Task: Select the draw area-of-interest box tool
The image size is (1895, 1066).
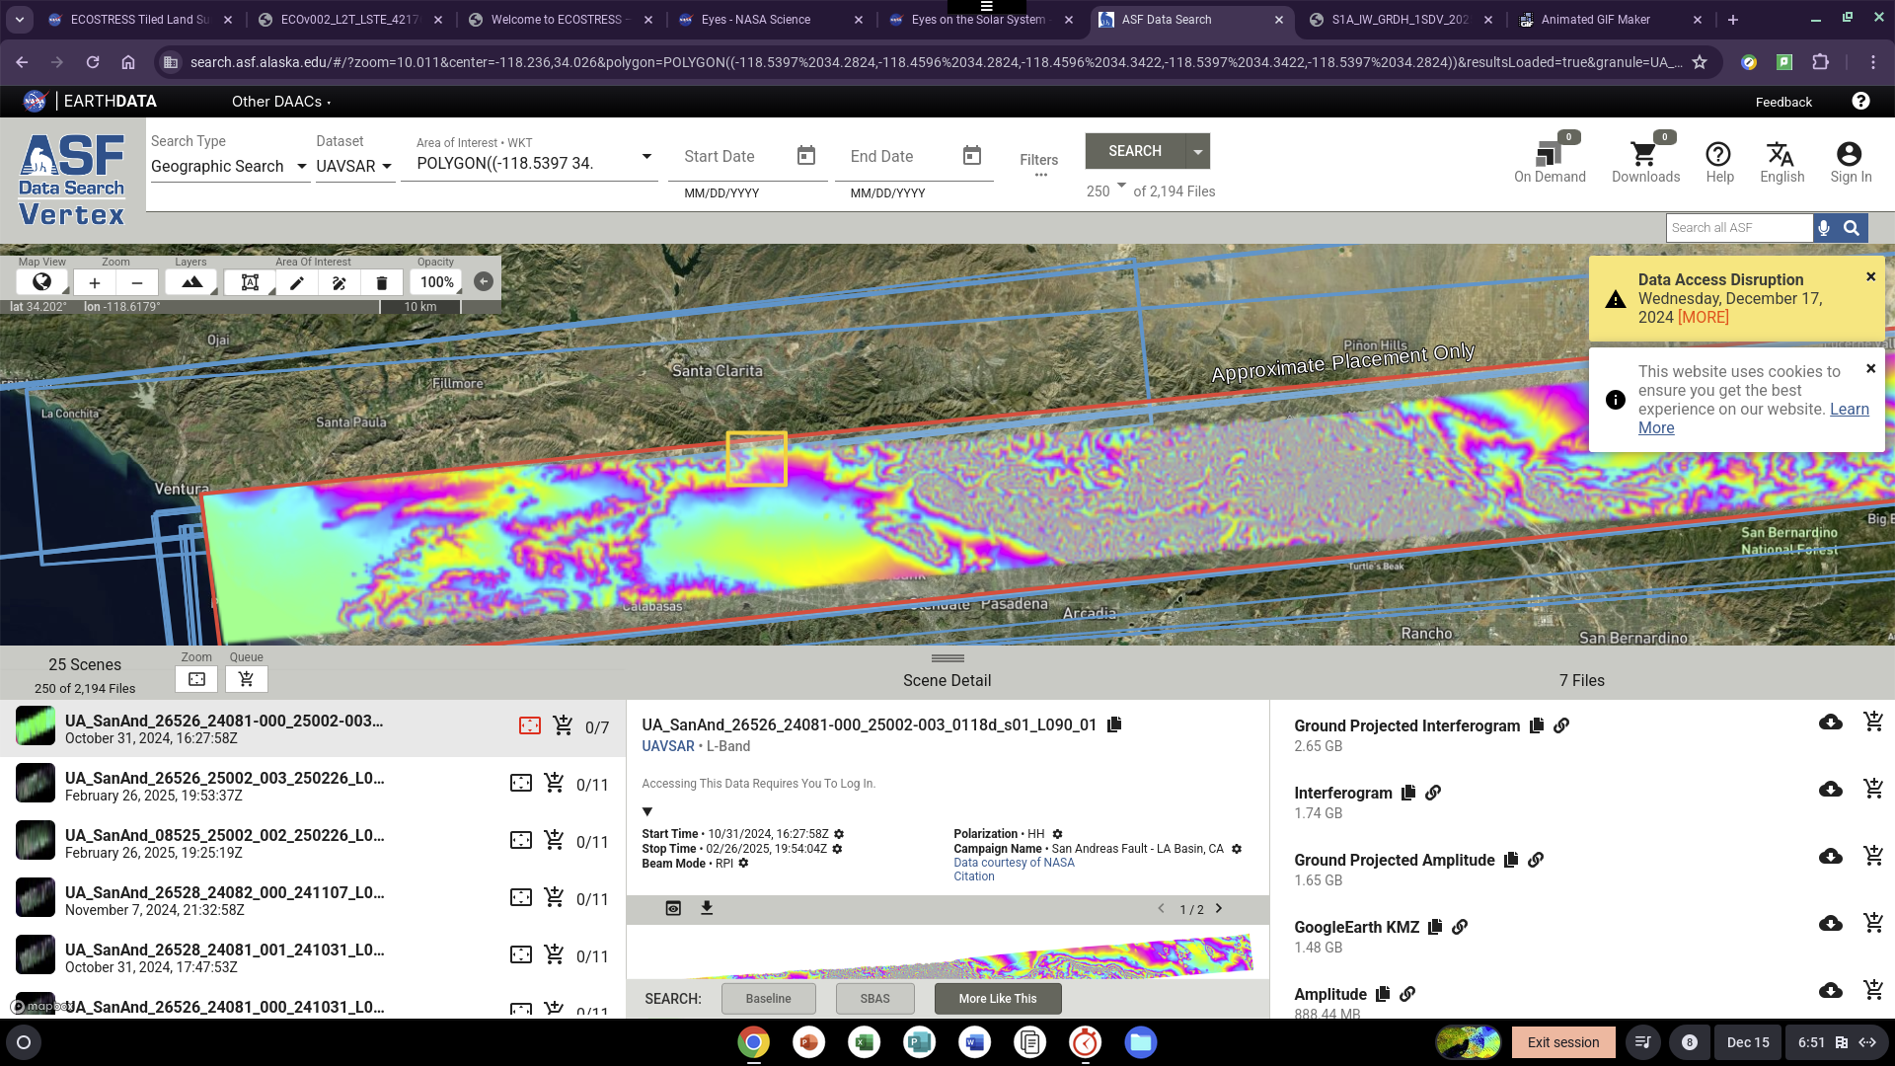Action: (x=250, y=282)
